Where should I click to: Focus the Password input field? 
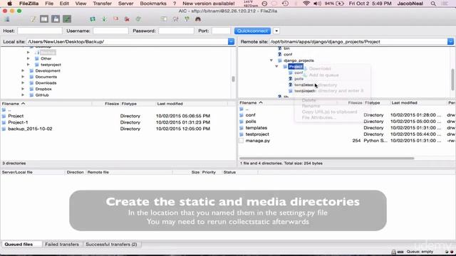tap(176, 31)
